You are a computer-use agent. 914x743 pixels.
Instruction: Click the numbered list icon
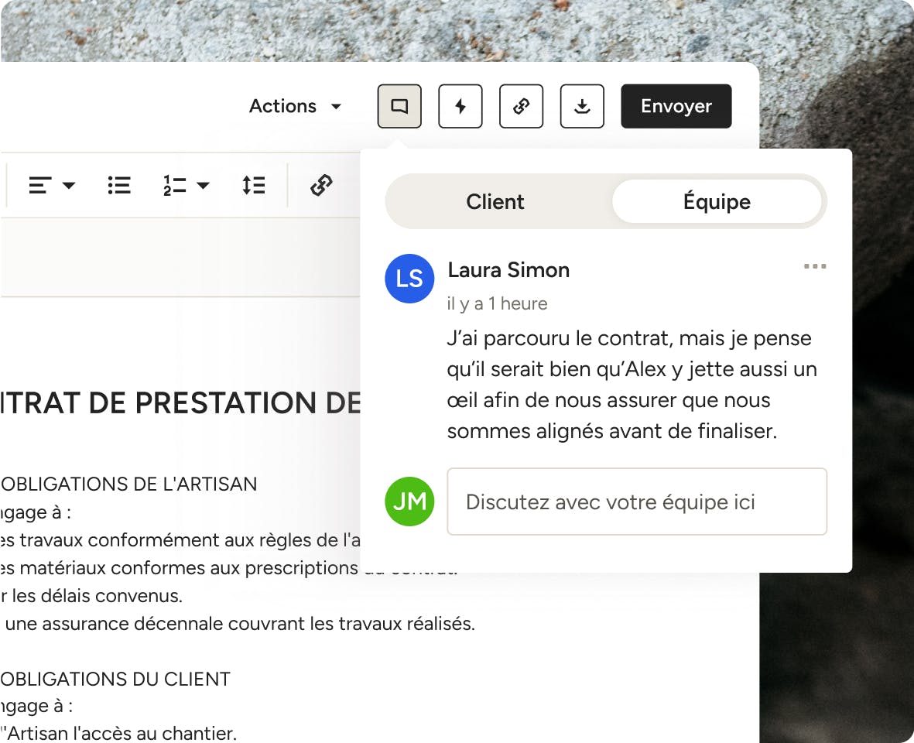tap(175, 185)
